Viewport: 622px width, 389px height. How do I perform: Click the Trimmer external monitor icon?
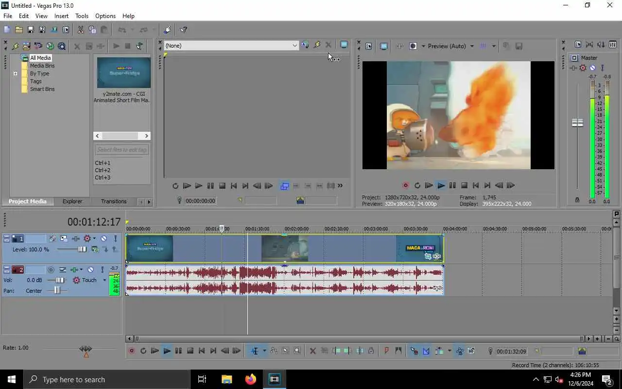[x=344, y=45]
